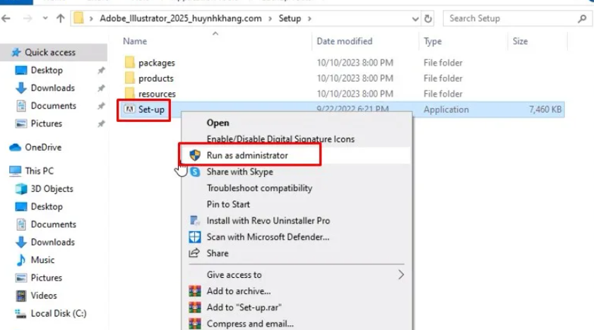Sort files by the Date modified column

[x=345, y=42]
